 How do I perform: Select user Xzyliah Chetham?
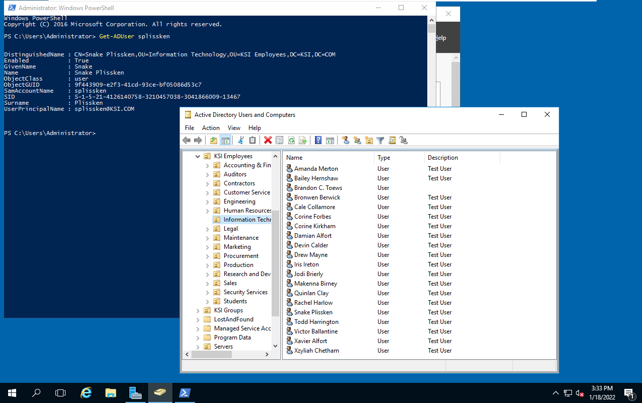click(316, 351)
